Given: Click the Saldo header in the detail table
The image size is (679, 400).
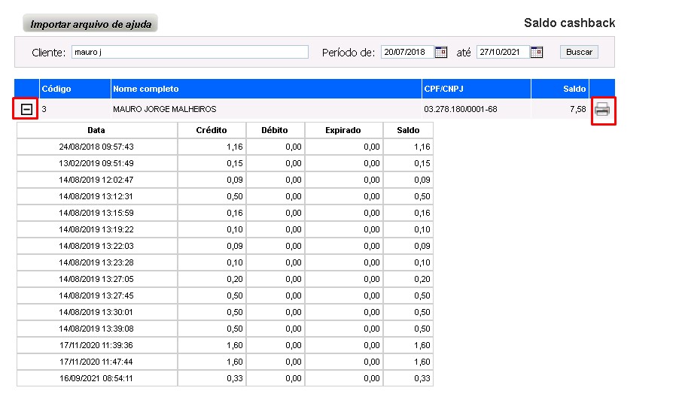Looking at the screenshot, I should (x=408, y=130).
